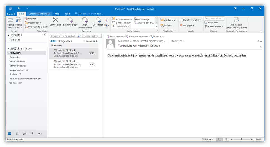Open the Nieuwe items menu
Screen dimensions: 270x147
coord(18,23)
